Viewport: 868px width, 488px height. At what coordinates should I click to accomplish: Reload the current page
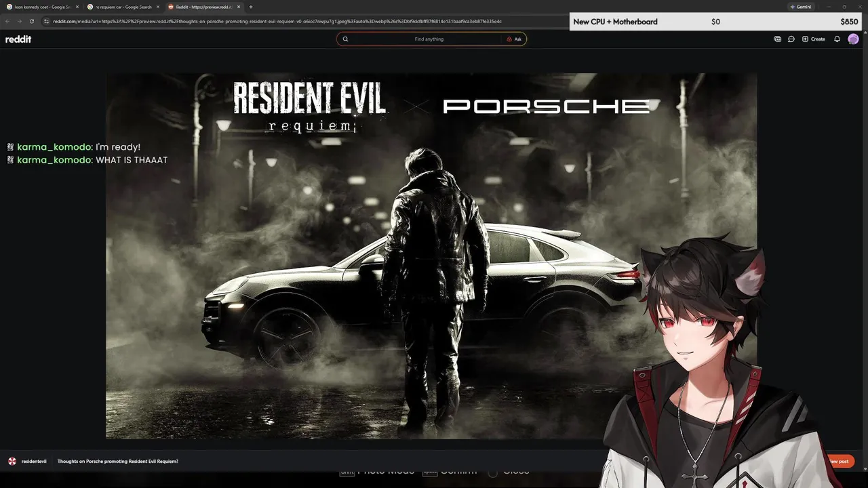click(31, 21)
